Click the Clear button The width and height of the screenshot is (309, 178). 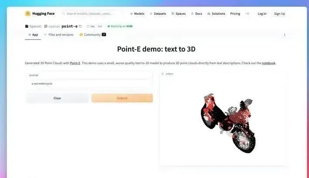click(x=57, y=98)
